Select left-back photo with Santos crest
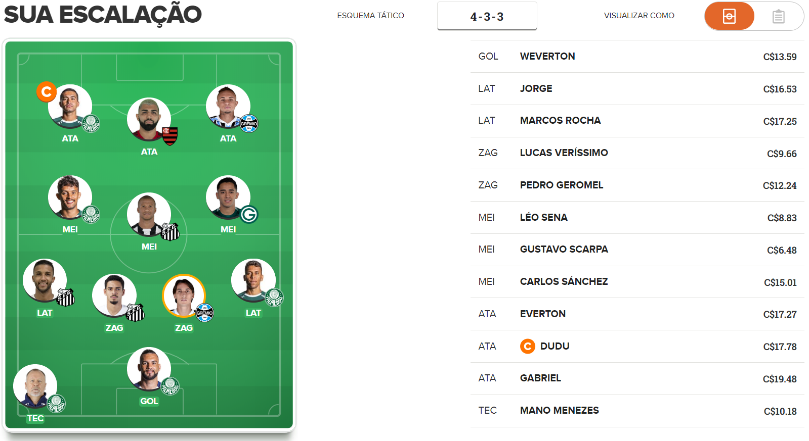809x441 pixels. tap(45, 281)
